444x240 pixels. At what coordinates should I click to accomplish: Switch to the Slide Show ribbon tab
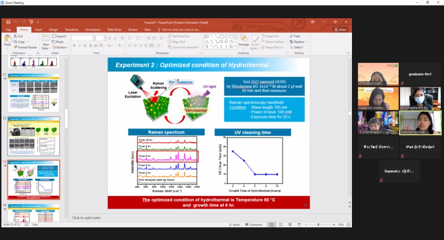point(114,29)
